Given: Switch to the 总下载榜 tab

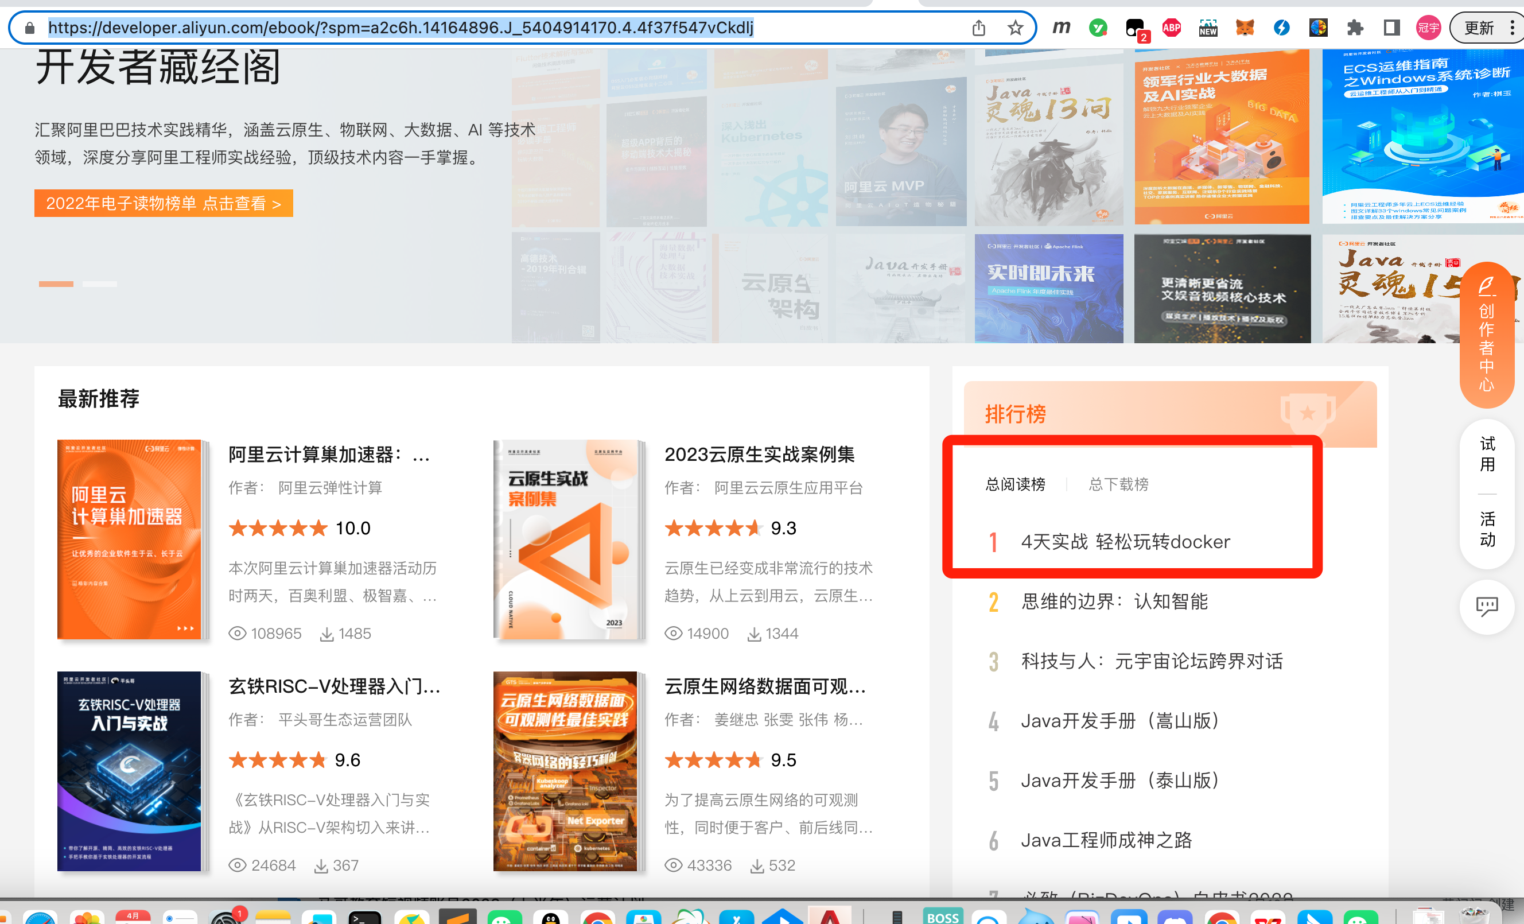Looking at the screenshot, I should coord(1118,484).
